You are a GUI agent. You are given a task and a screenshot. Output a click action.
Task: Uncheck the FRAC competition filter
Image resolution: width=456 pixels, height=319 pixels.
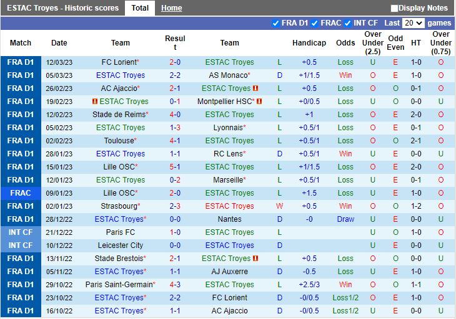(314, 23)
